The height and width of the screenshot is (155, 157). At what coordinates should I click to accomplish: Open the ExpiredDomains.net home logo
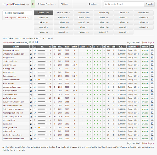[16, 4]
